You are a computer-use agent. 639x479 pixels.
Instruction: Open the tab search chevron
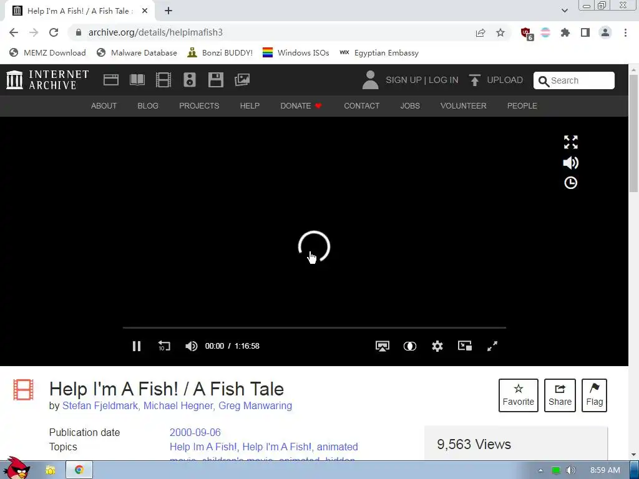tap(564, 11)
